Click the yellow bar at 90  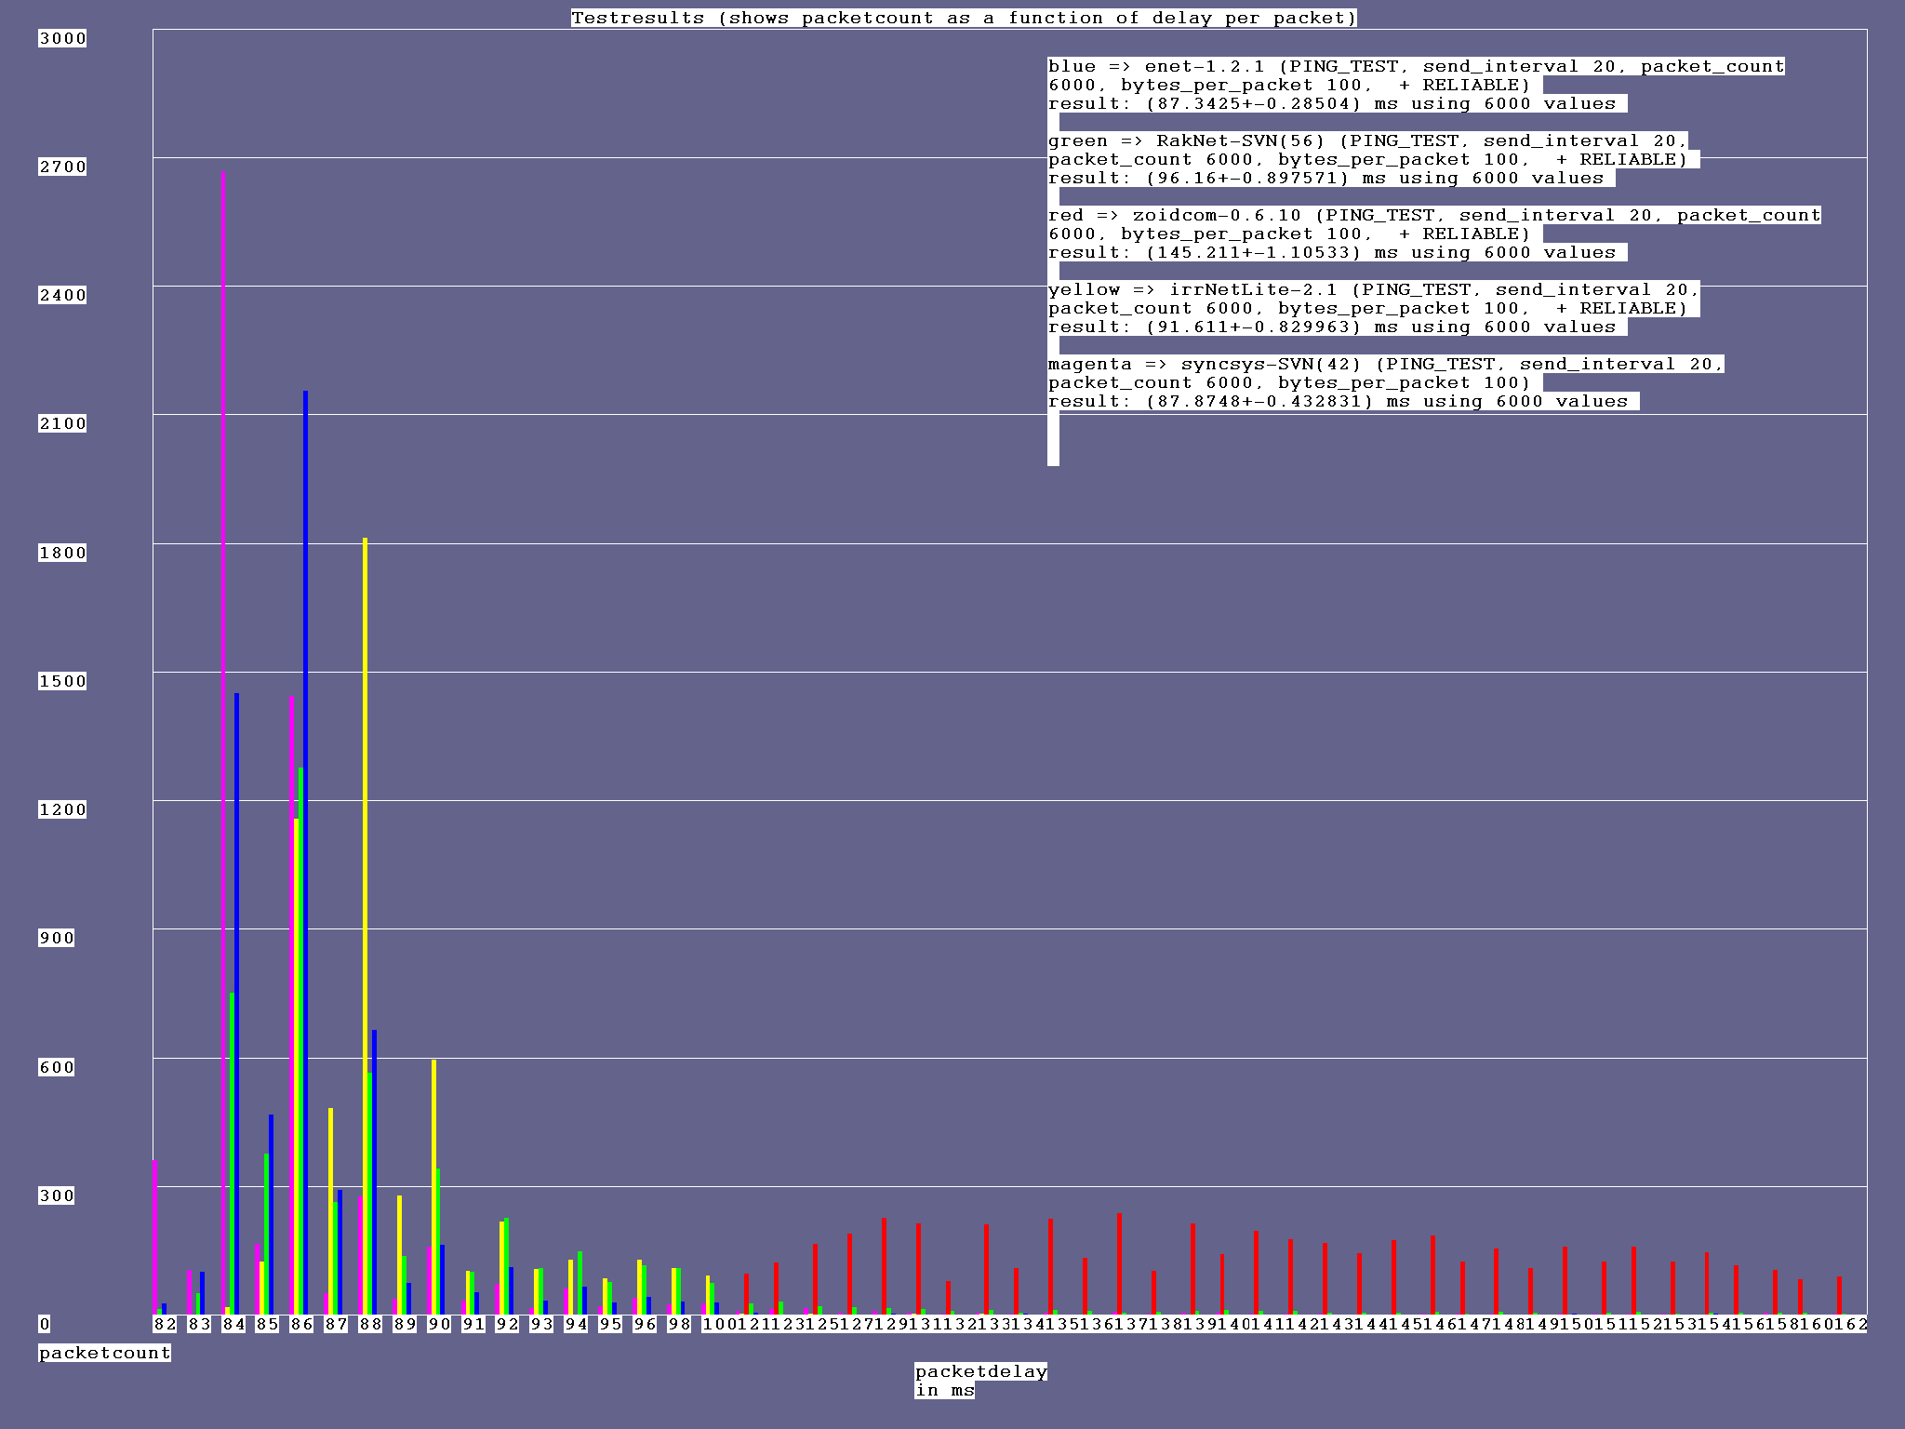point(433,1187)
